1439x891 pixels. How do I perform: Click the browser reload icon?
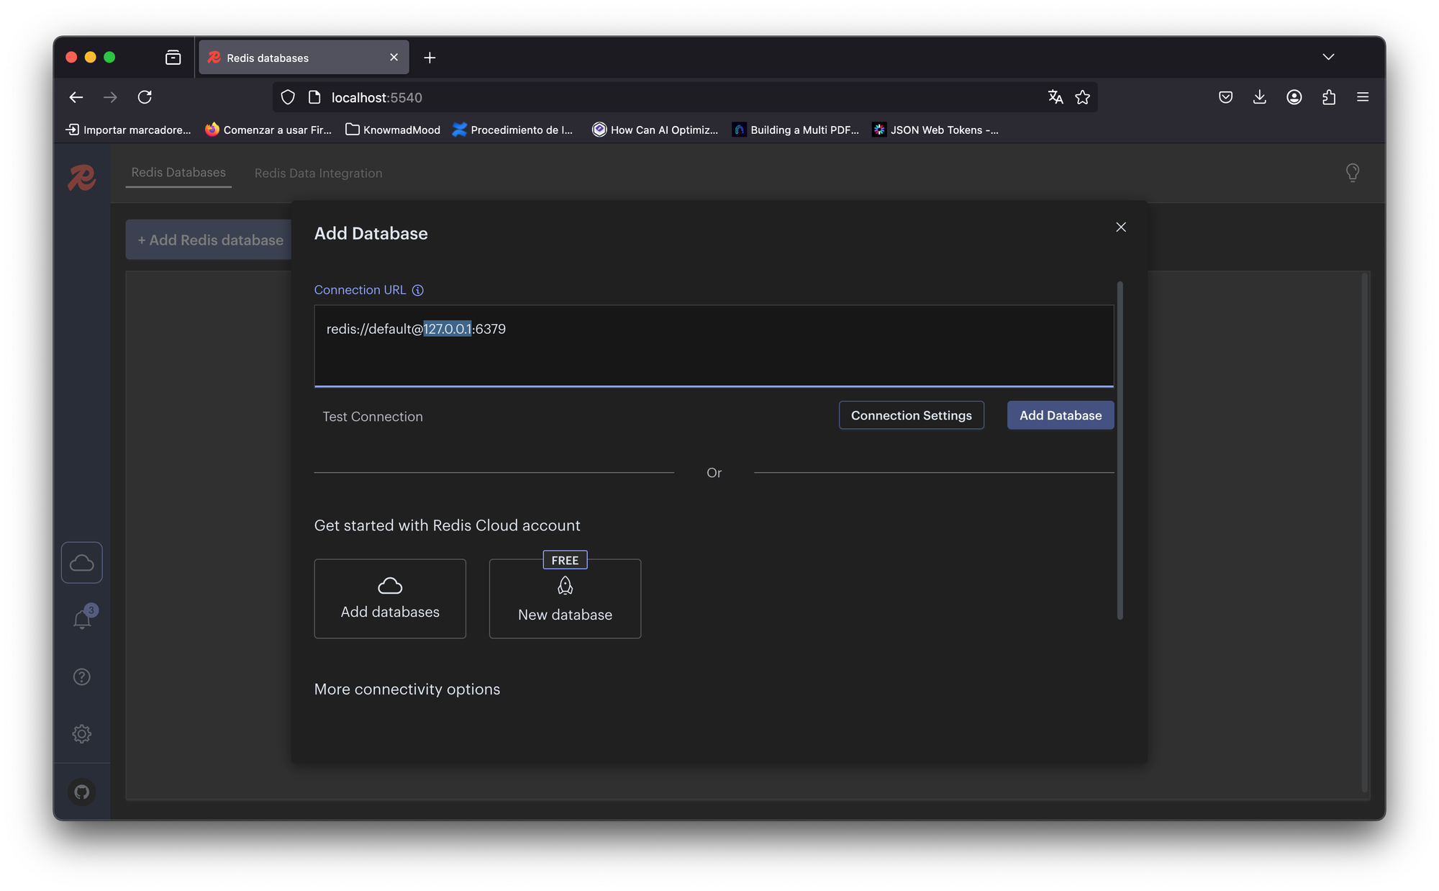pyautogui.click(x=145, y=97)
